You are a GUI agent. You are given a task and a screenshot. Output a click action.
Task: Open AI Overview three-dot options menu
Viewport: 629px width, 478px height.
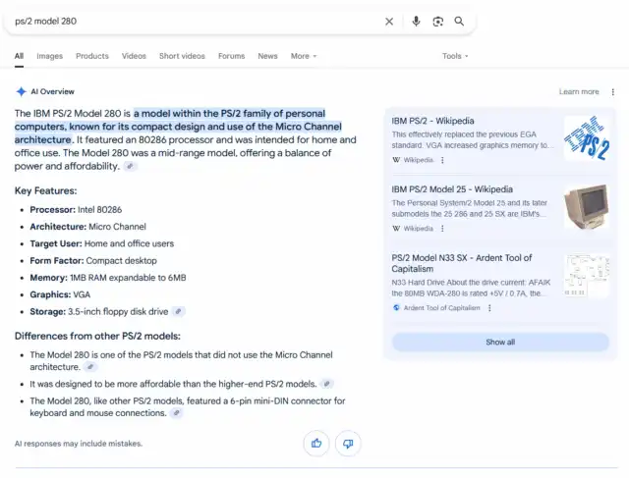pos(613,91)
